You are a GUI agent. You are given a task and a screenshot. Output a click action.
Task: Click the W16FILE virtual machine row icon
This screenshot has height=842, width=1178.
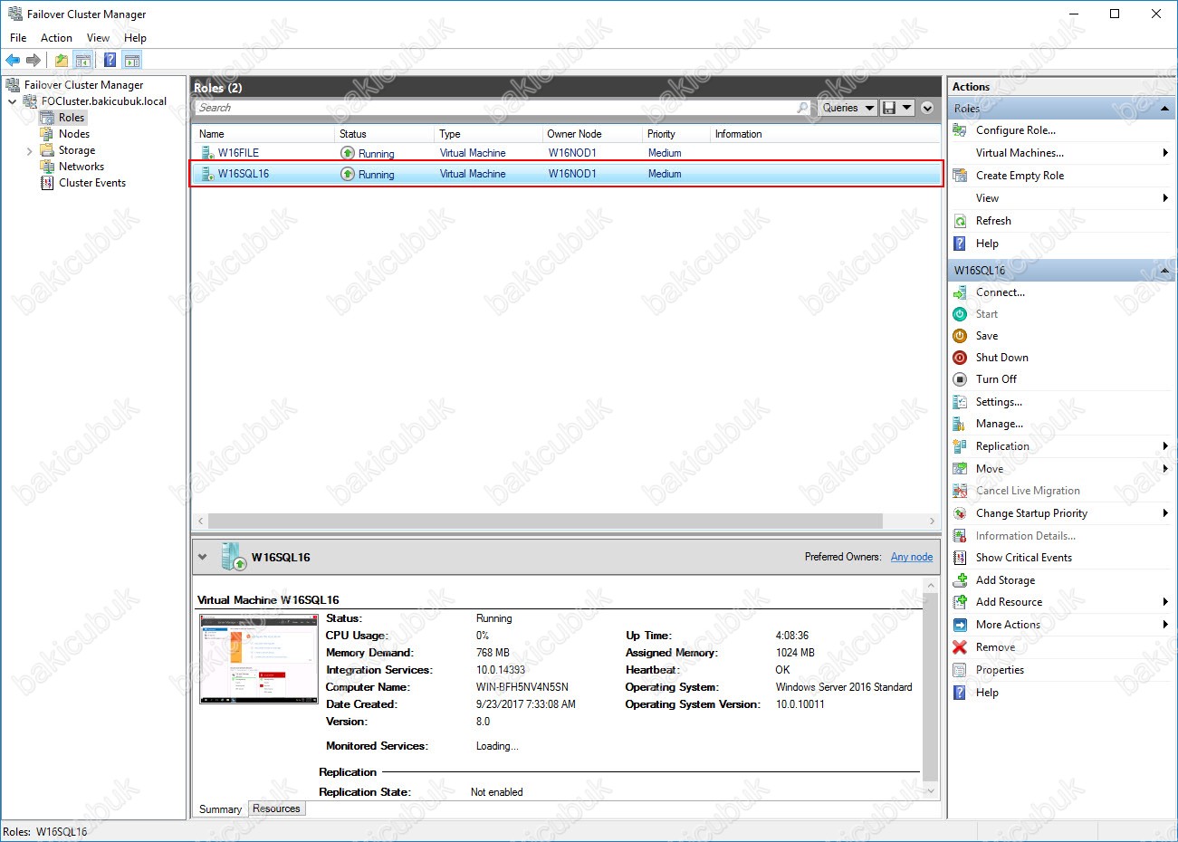pyautogui.click(x=207, y=153)
